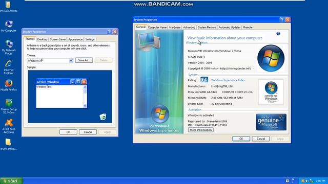Click OK in System Properties
Viewport: 328px width, 184px height.
coord(241,139)
